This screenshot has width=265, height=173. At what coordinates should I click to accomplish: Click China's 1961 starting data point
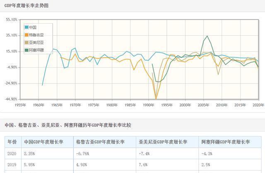click(x=42, y=85)
